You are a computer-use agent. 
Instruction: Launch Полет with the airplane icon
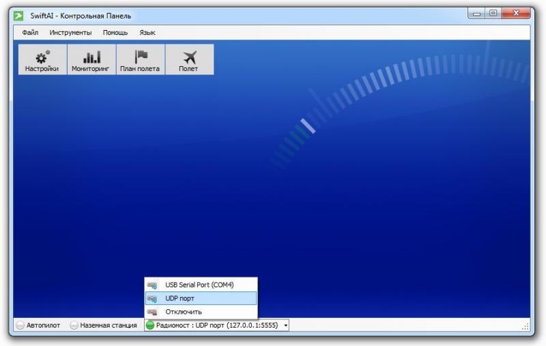189,60
